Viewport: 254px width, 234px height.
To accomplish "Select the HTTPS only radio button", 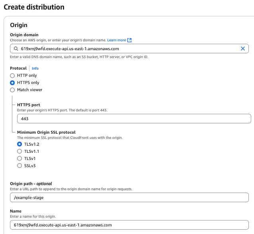I will (x=13, y=83).
